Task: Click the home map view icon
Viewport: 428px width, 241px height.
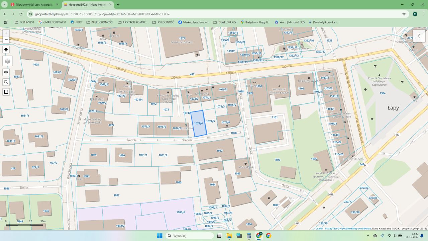Action: 6,50
